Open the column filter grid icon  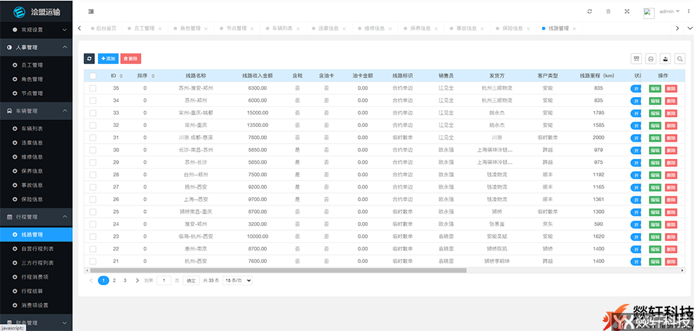pos(636,59)
